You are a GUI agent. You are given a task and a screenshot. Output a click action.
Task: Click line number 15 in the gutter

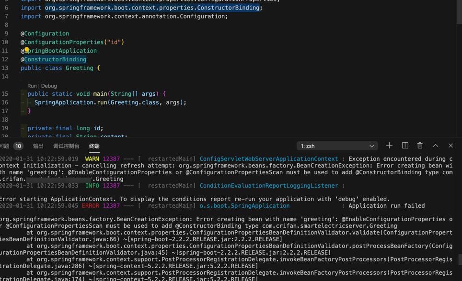coord(5,94)
